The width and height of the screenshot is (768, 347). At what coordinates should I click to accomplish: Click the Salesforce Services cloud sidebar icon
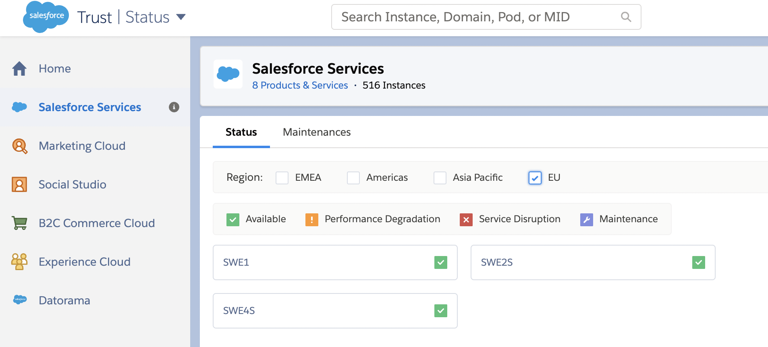point(19,107)
